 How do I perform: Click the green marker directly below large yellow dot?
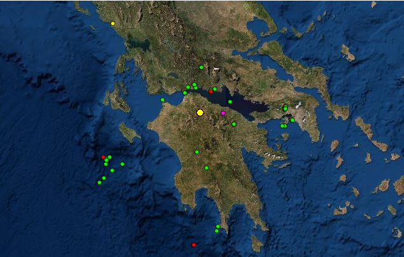[x=197, y=152]
